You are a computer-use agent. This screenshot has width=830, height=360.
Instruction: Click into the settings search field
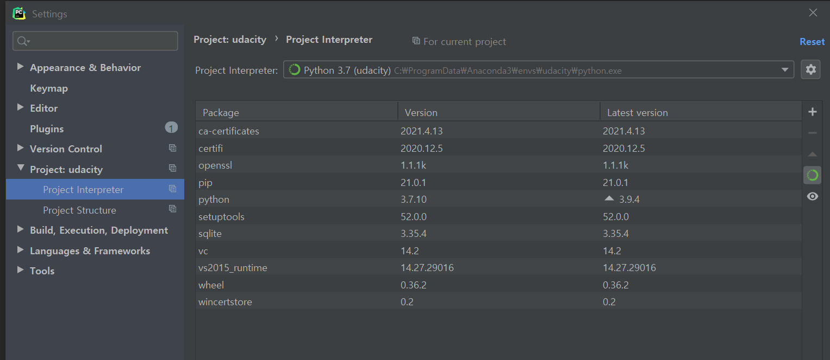click(x=95, y=41)
